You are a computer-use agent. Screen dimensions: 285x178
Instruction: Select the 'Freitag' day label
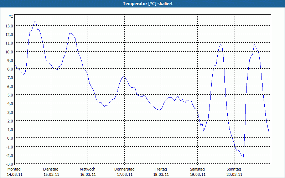[x=161, y=169]
